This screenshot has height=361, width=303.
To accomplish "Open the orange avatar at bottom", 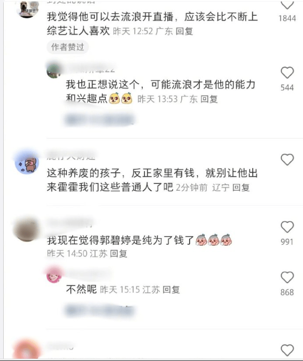I will (x=26, y=350).
